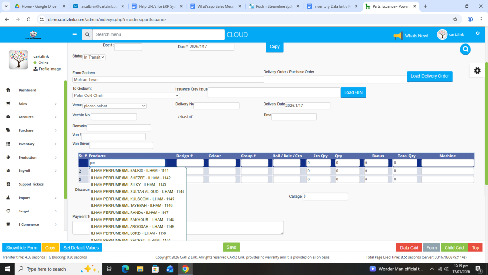This screenshot has height=275, width=488.
Task: Bookmark this page with star icon
Action: tap(455, 19)
